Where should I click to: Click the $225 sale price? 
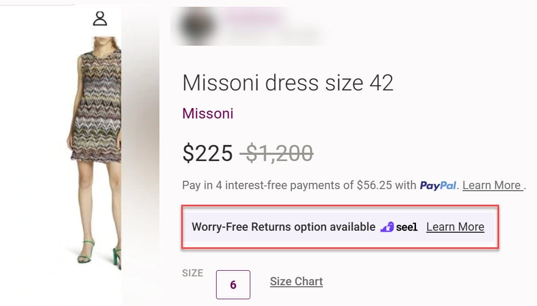pyautogui.click(x=208, y=153)
